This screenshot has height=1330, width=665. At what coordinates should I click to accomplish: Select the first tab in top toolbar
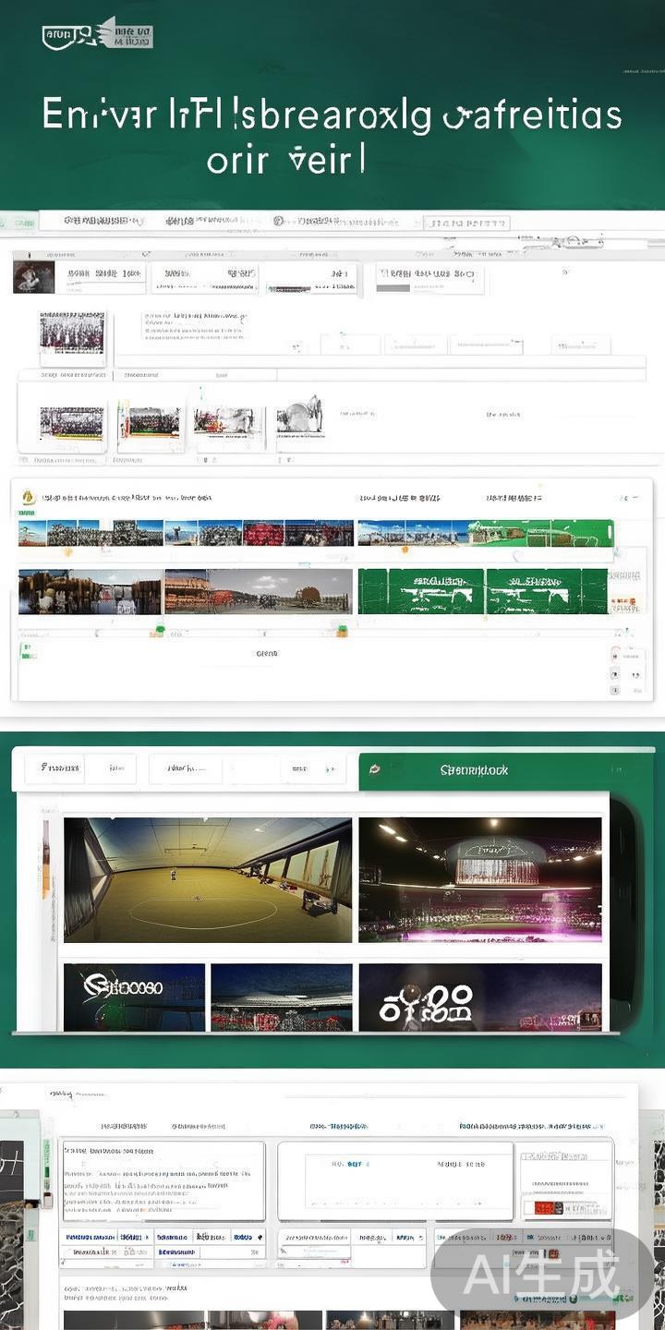pyautogui.click(x=102, y=222)
